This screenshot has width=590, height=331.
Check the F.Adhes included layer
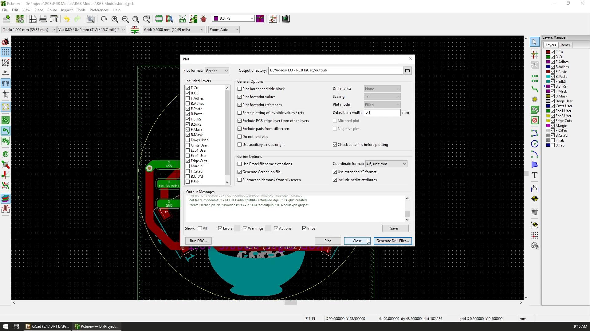coord(188,98)
